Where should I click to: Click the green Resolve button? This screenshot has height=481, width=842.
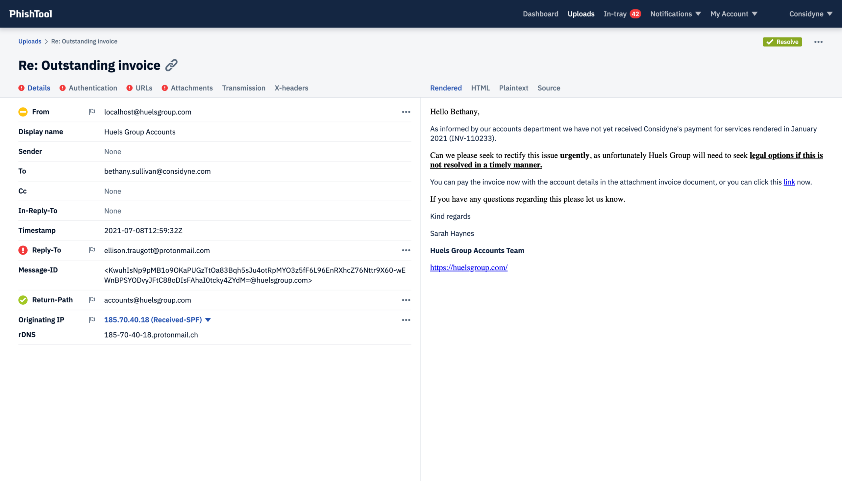pyautogui.click(x=782, y=42)
